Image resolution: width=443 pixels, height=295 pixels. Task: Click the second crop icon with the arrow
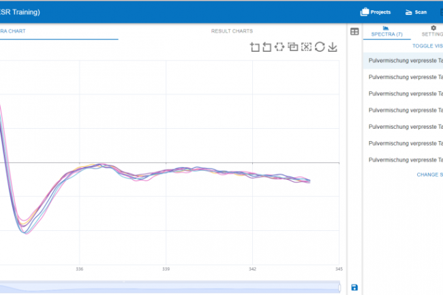pos(267,47)
